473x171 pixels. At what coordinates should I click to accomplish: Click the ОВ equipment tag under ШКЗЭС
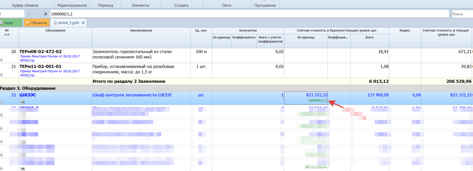pyautogui.click(x=22, y=102)
